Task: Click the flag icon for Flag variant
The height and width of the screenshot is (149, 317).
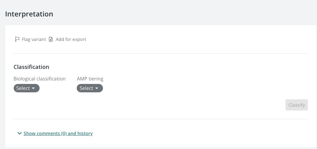Action: point(17,39)
